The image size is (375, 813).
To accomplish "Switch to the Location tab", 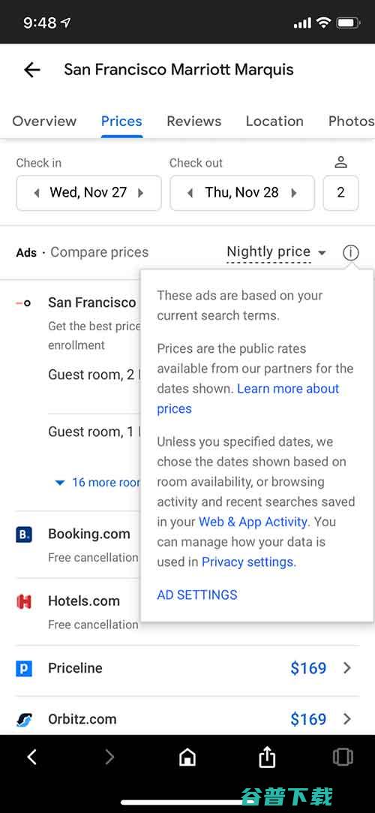I will (x=274, y=122).
